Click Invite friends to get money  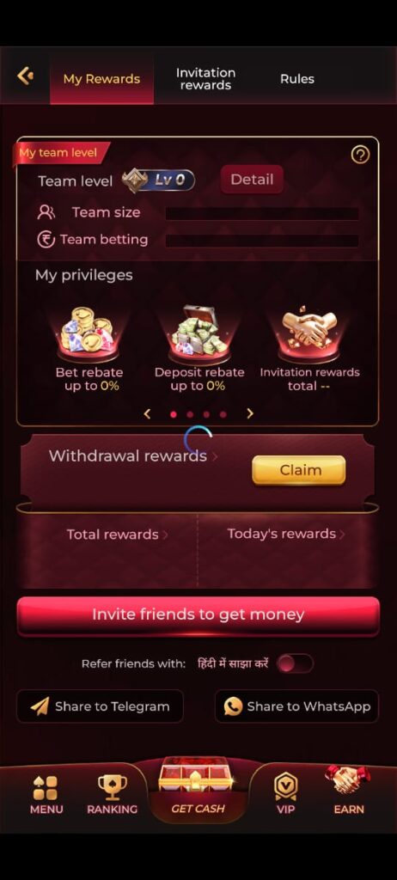tap(198, 615)
